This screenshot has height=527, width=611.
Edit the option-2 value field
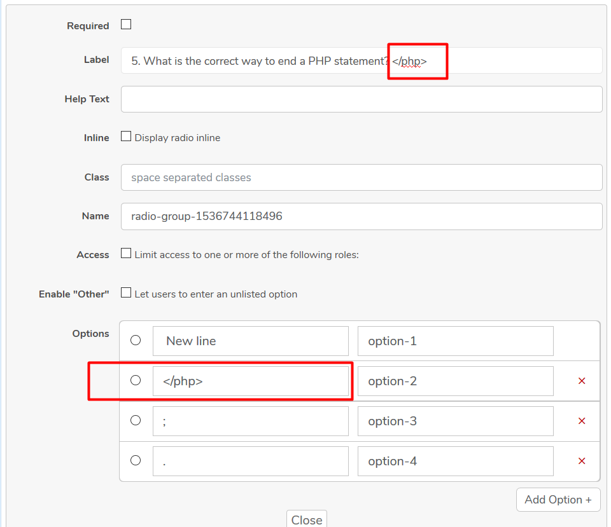(455, 380)
